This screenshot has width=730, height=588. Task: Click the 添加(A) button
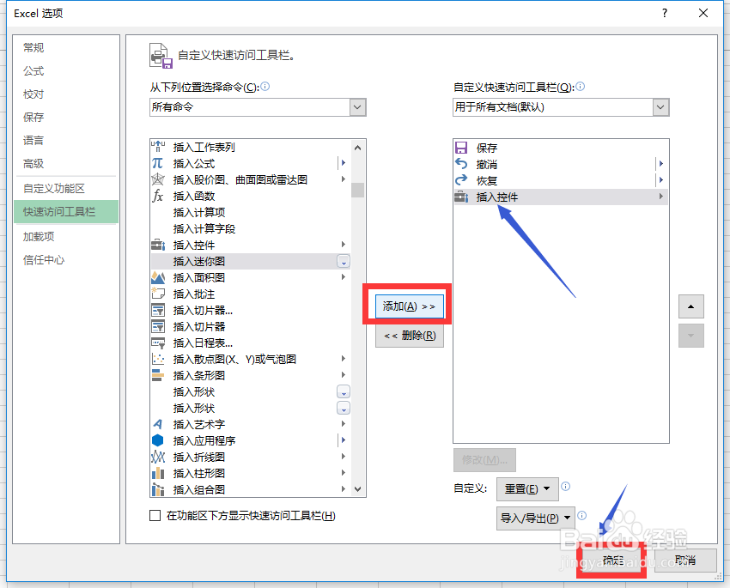410,305
